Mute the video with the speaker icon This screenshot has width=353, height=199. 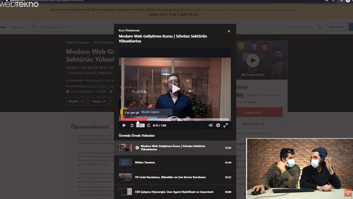[x=211, y=125]
